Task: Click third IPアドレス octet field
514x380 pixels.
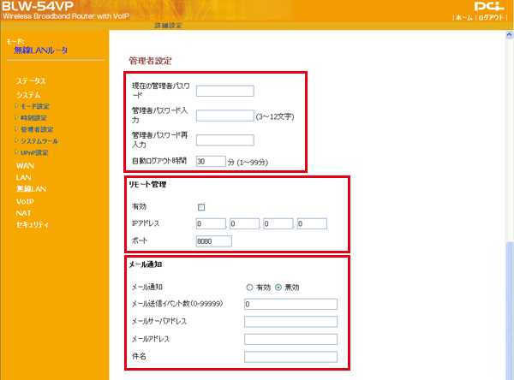Action: [278, 223]
